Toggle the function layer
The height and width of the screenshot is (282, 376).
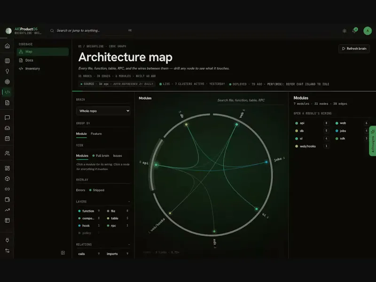coord(89,211)
